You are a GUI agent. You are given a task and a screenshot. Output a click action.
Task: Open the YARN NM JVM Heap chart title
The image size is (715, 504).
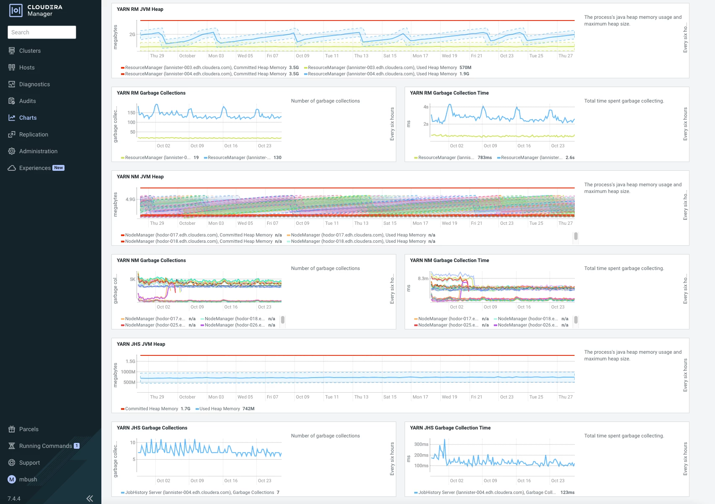(140, 177)
